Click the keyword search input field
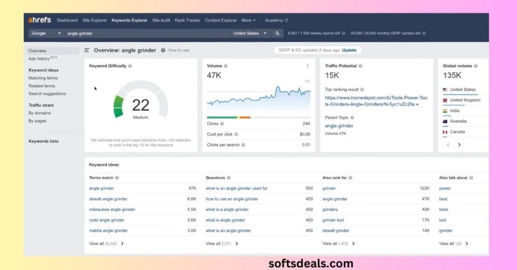517x270 pixels. point(147,33)
